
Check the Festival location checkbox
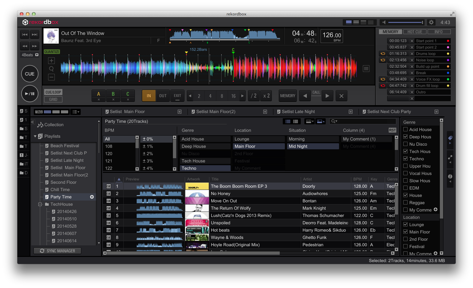click(x=405, y=247)
